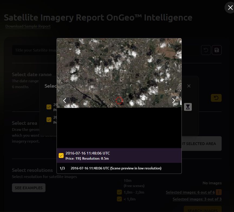Click the SEE EXAMPLES button
The width and height of the screenshot is (234, 212).
(29, 188)
